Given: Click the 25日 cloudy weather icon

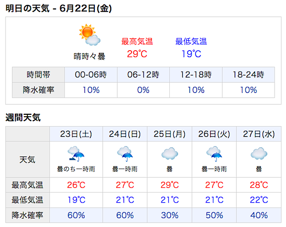Looking at the screenshot, I should click(170, 153).
